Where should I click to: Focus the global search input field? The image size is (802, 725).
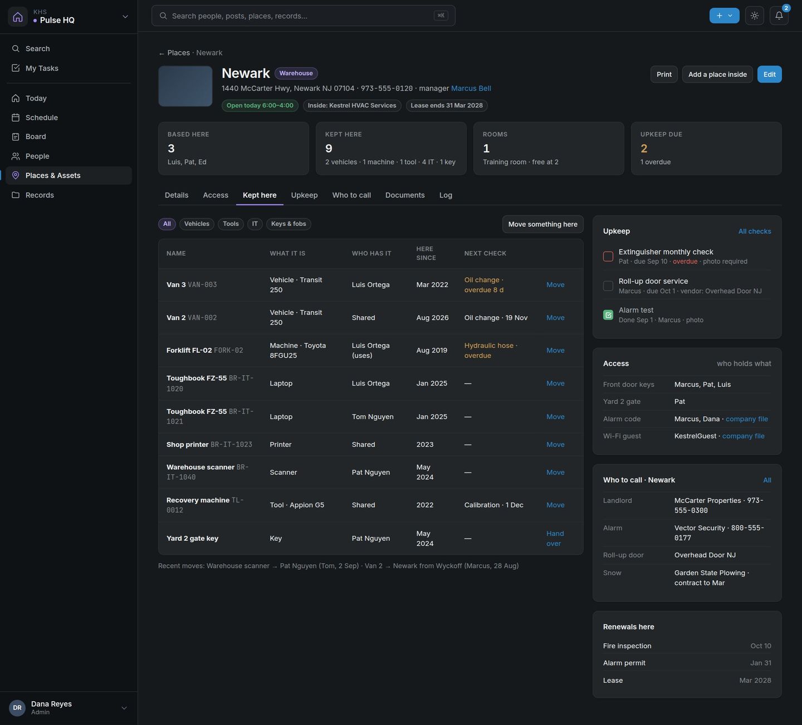[x=304, y=16]
